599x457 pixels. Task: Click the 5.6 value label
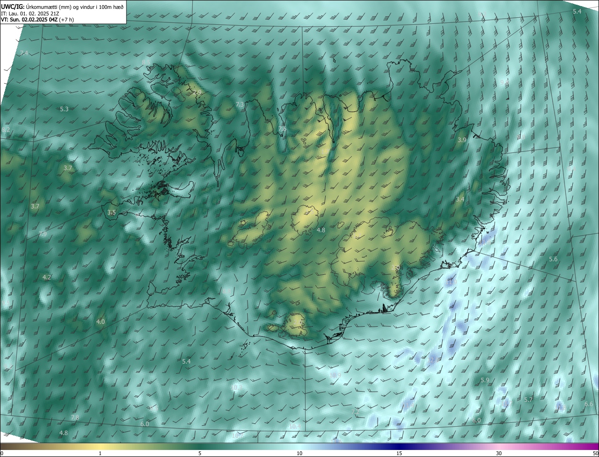553,259
